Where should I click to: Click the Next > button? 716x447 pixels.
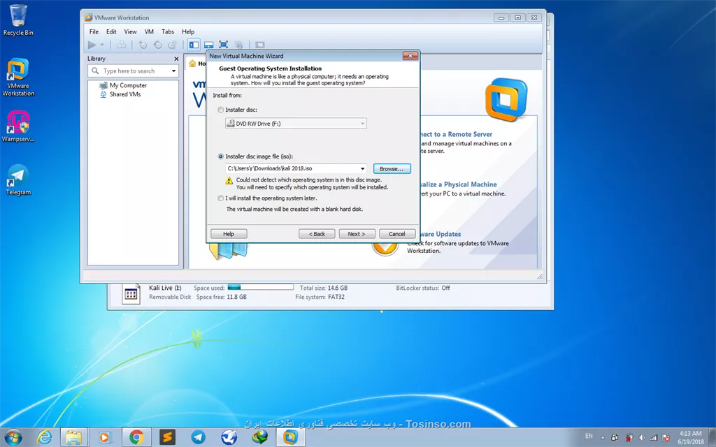click(x=357, y=234)
